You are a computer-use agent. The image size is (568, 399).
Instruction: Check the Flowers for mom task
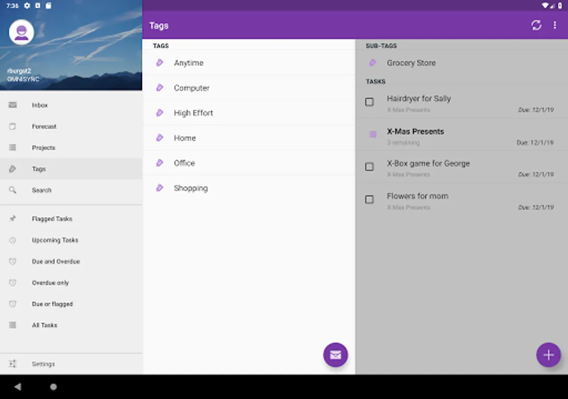click(x=369, y=199)
